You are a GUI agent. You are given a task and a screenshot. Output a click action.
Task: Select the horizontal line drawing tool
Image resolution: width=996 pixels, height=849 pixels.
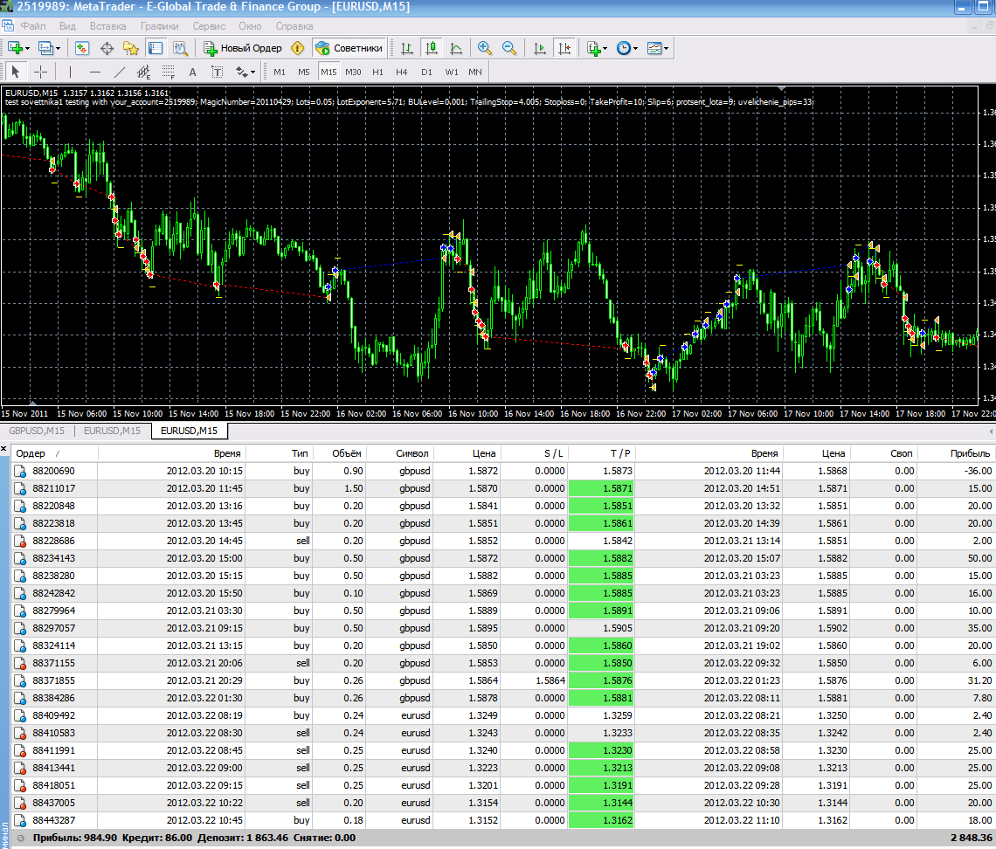click(x=94, y=72)
